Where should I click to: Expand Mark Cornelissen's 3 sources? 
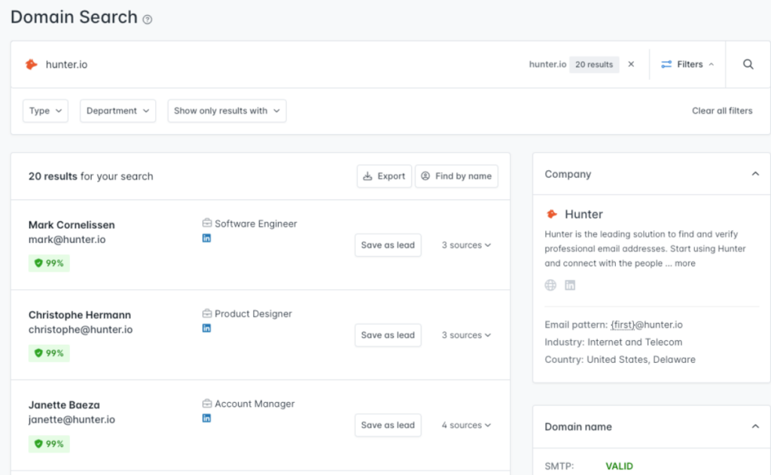point(466,245)
